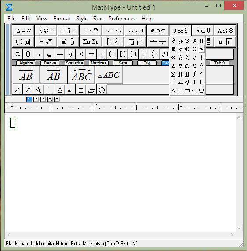Insert triangle ABC expression
Image resolution: width=247 pixels, height=251 pixels.
click(109, 75)
